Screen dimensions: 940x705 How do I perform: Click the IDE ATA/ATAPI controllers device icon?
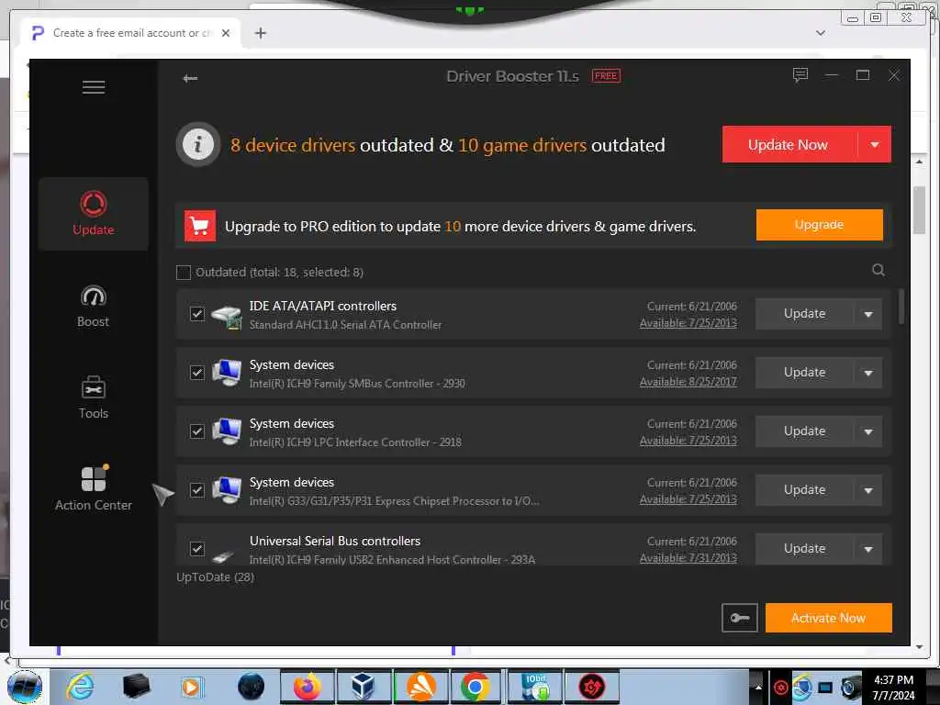[227, 316]
